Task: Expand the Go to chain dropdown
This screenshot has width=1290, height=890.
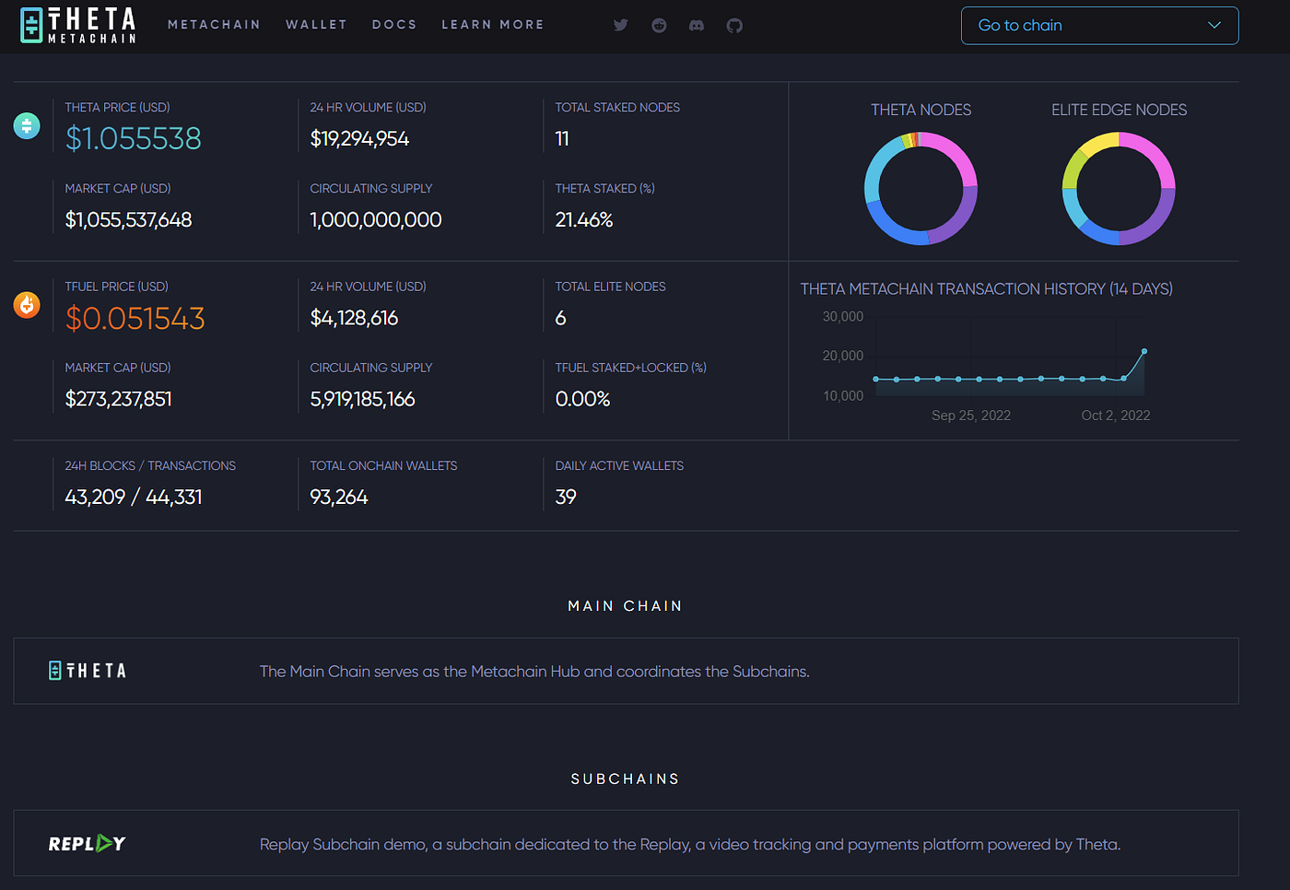Action: 1100,26
